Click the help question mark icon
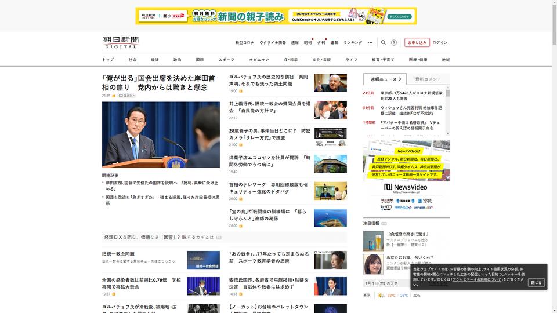557x313 pixels. 394,42
